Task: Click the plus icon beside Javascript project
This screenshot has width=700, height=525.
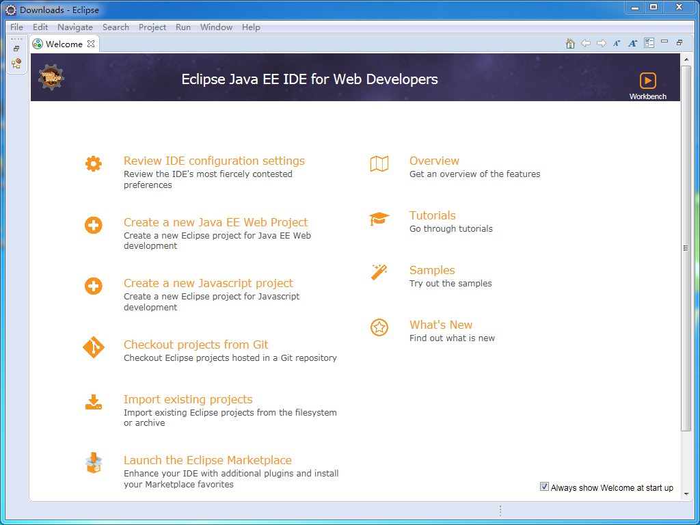Action: (x=93, y=286)
